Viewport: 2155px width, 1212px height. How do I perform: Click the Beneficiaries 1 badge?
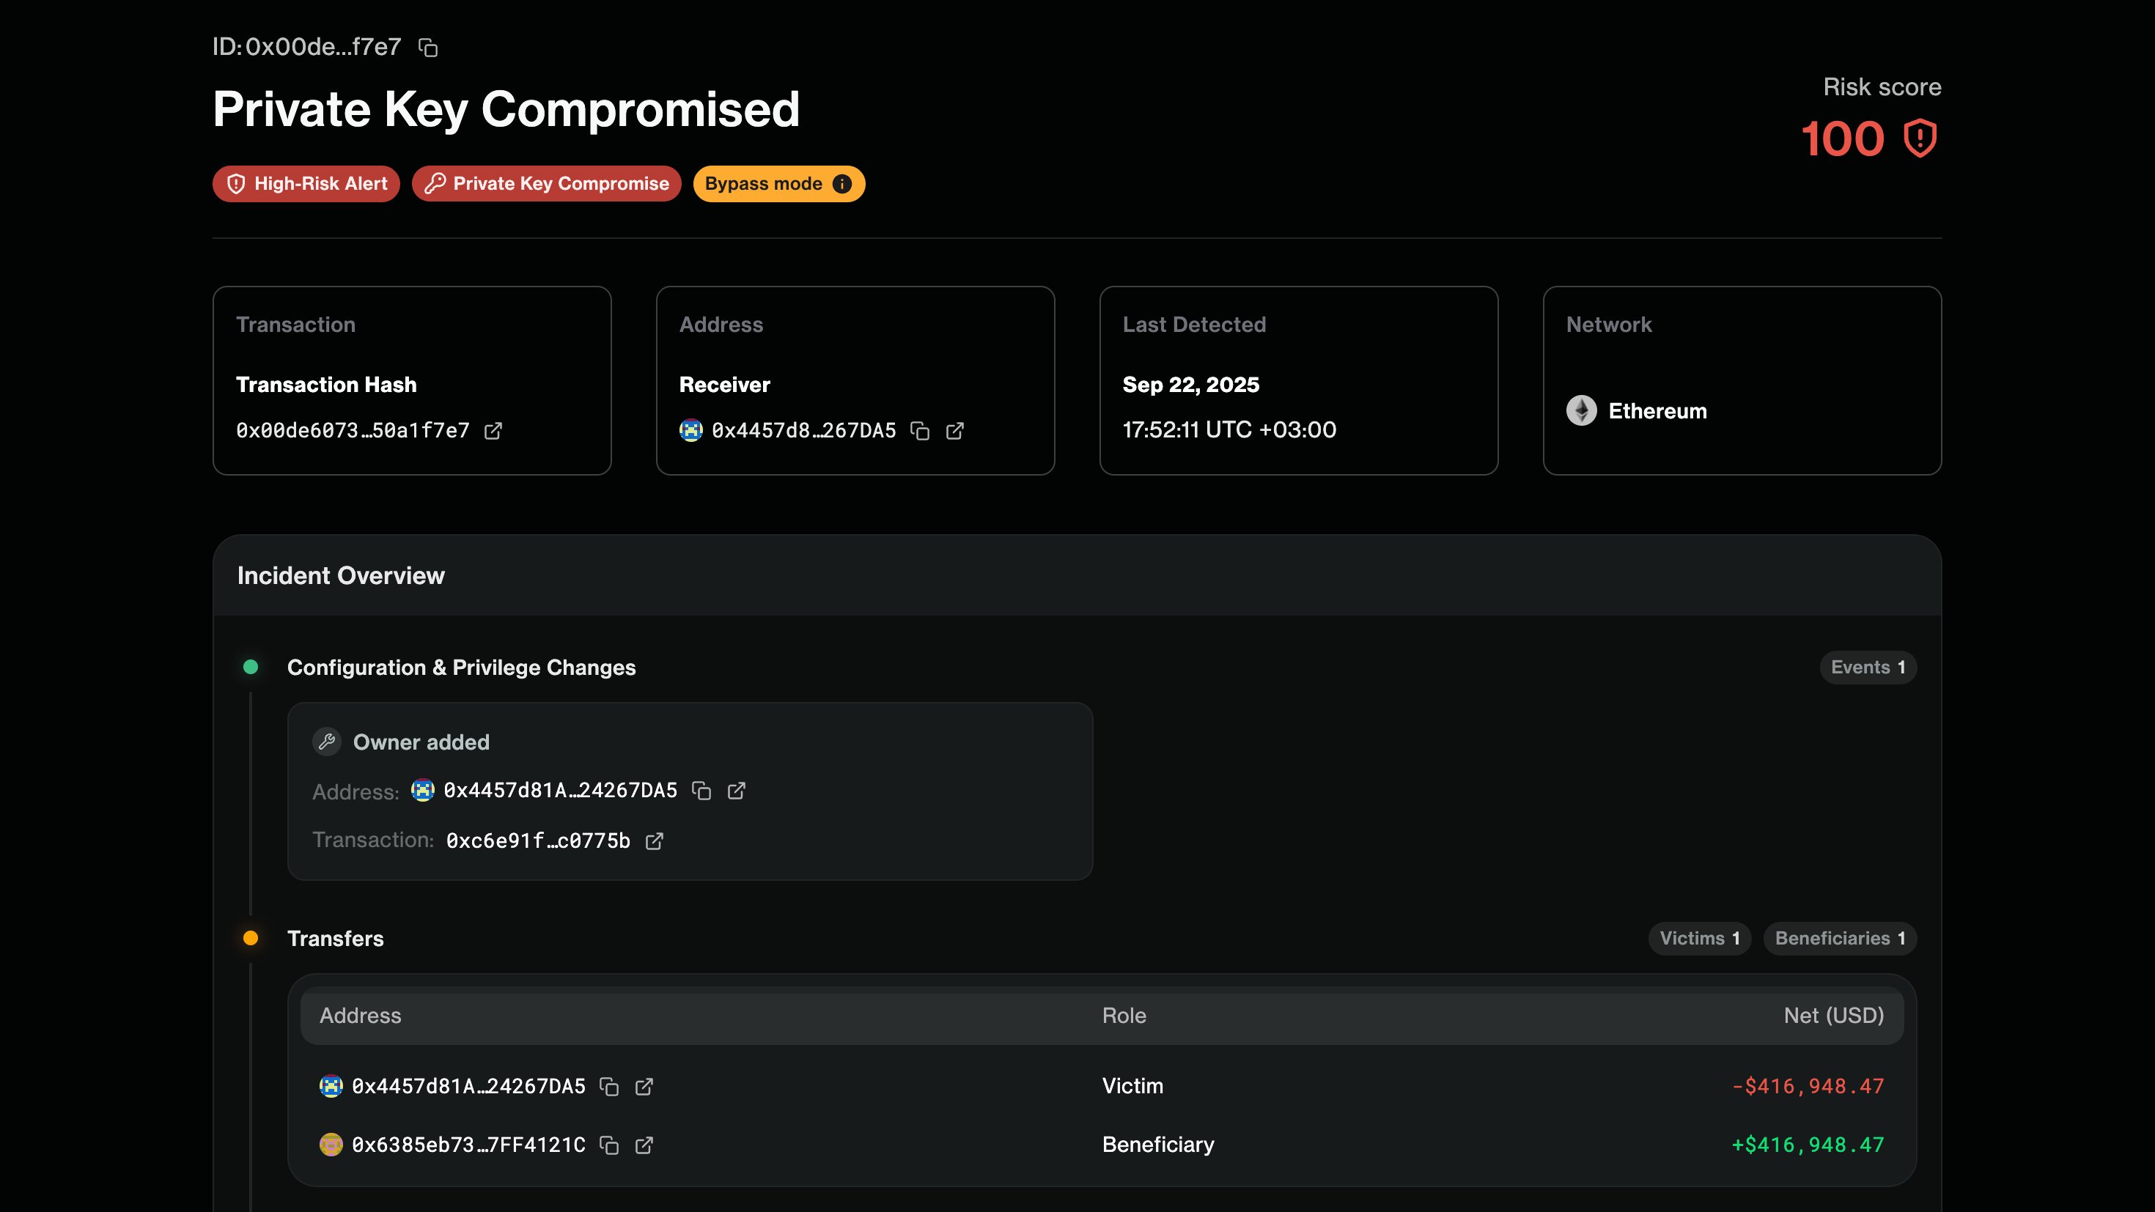click(1840, 939)
